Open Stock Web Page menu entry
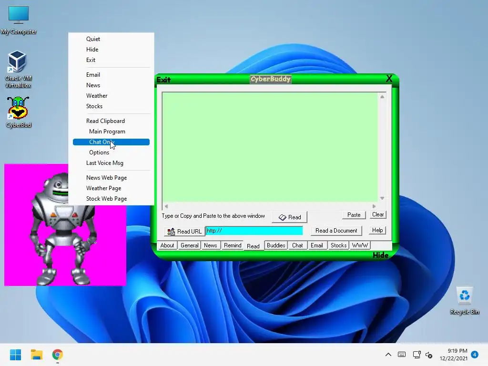Viewport: 488px width, 366px height. coord(111,199)
